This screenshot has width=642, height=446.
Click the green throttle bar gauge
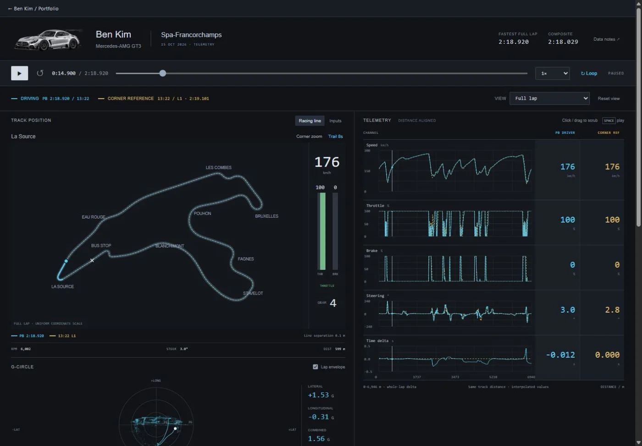pyautogui.click(x=322, y=231)
